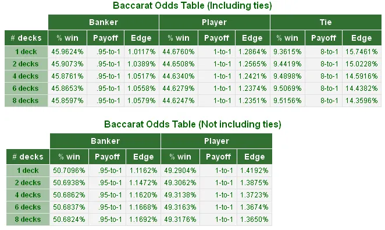Screen dimensions: 385x230
Task: Select the Player header in the no-ties table
Action: pyautogui.click(x=216, y=141)
